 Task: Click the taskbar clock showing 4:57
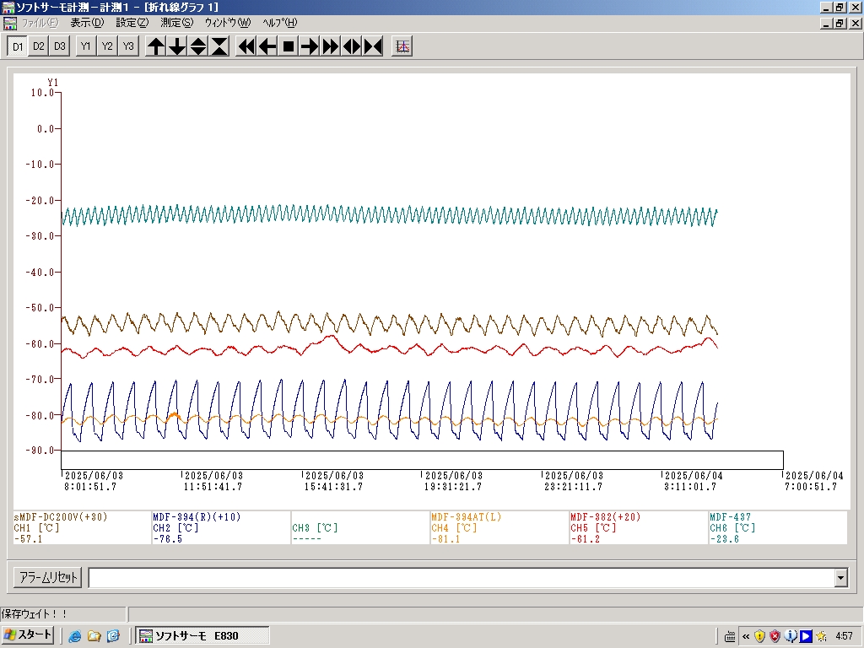pyautogui.click(x=844, y=636)
